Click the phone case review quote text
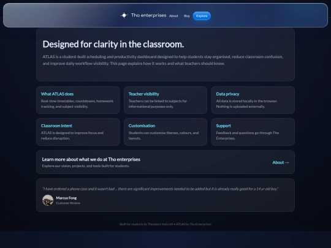Viewport: 331px width, 248px height. [161, 189]
